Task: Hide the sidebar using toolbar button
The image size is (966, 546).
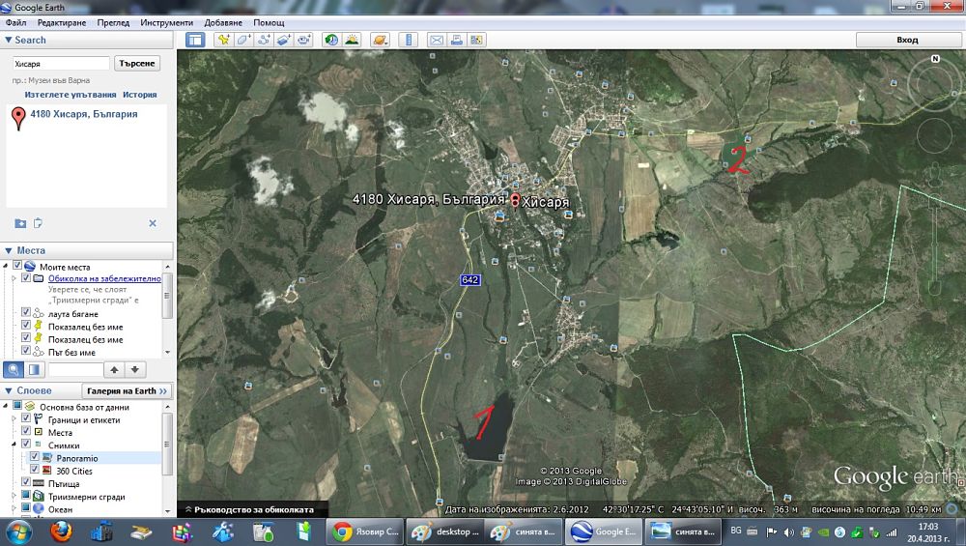Action: (x=195, y=40)
